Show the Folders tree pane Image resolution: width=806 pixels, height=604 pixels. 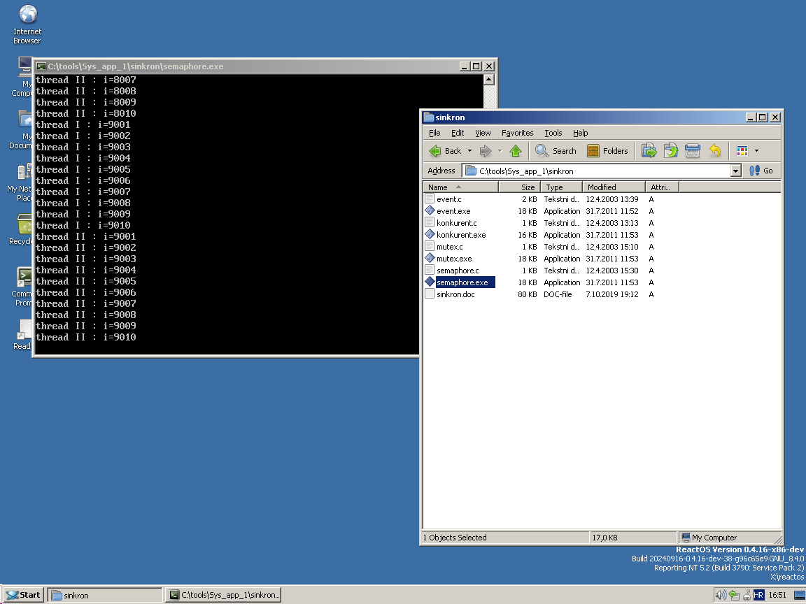click(607, 151)
